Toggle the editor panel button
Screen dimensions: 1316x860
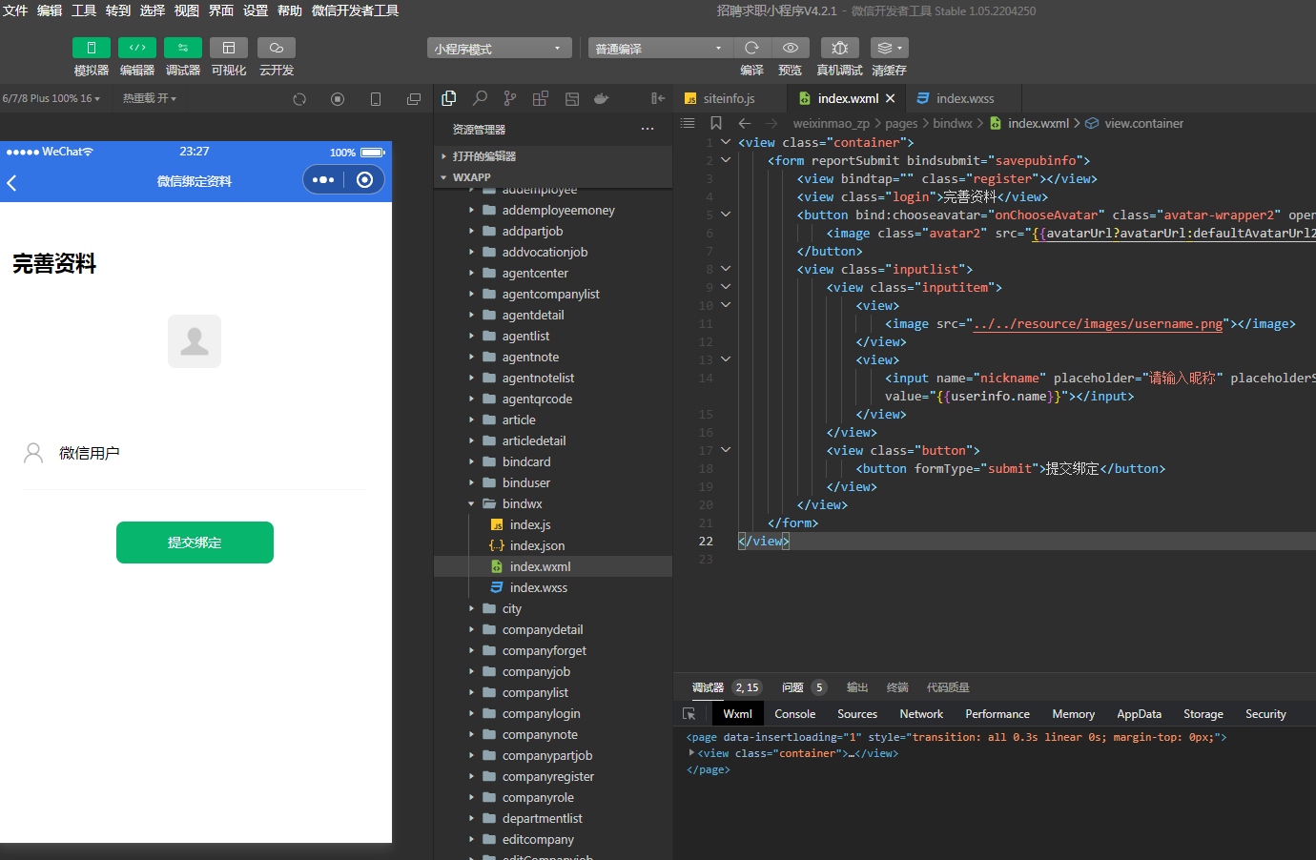137,48
